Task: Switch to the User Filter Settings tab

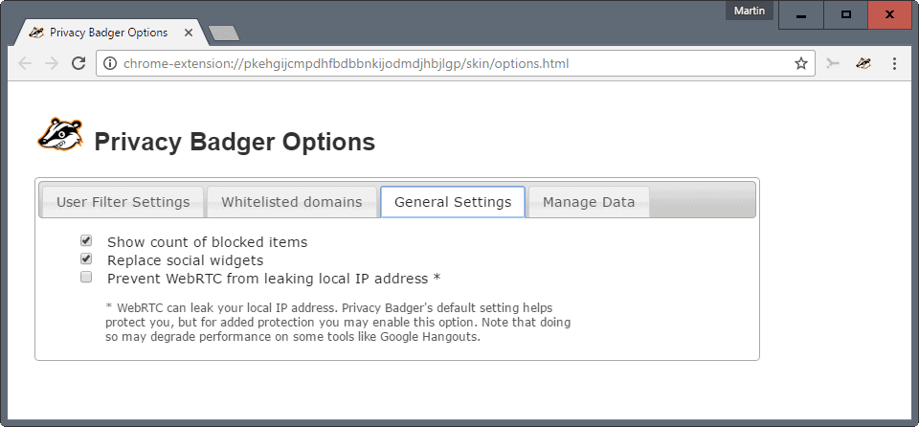Action: [x=123, y=202]
